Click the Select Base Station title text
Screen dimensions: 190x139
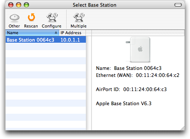[94, 5]
